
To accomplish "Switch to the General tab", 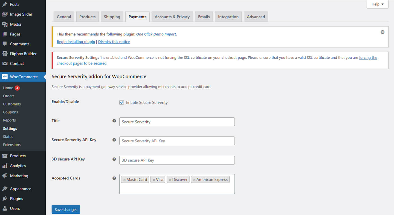I will (64, 17).
